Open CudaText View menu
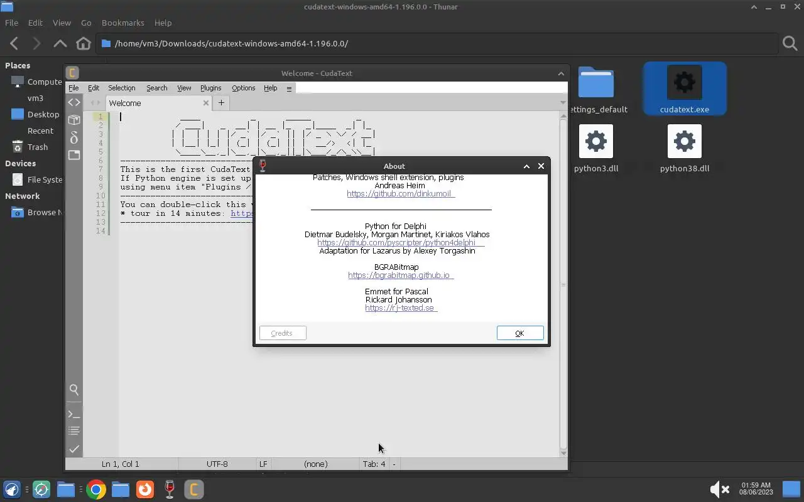 coord(184,88)
